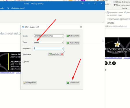
Task: Expand the Cliente dropdown list
Action: [x=62, y=36]
